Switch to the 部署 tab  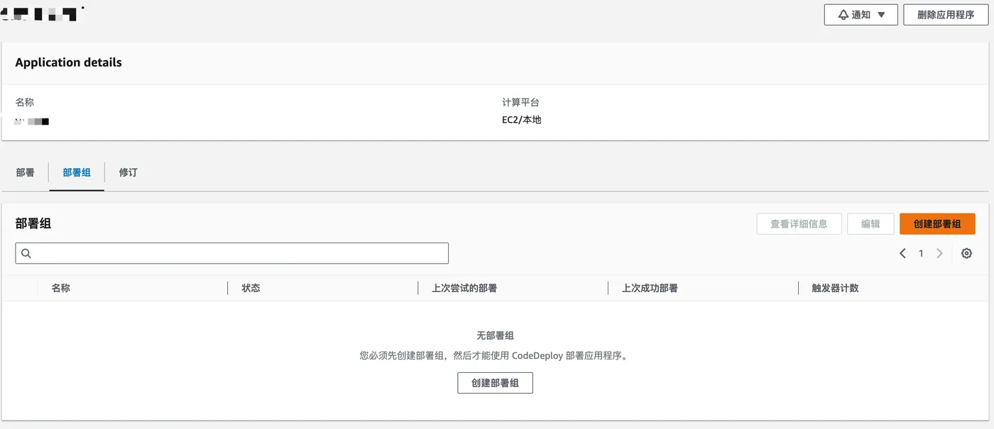point(25,172)
